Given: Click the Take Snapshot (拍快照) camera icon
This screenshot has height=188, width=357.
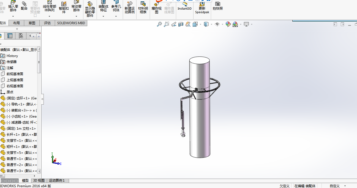Looking at the screenshot, I should [x=218, y=6].
